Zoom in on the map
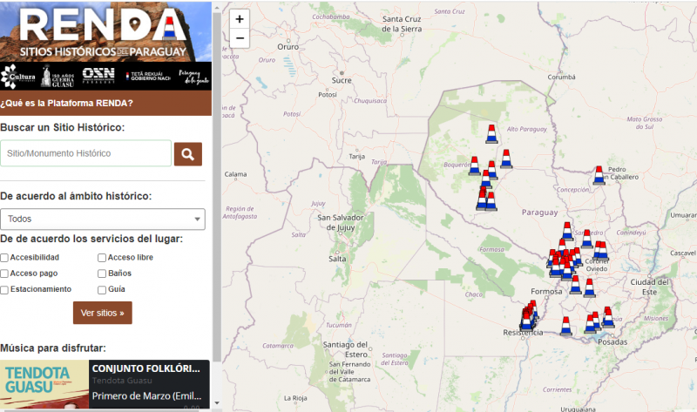This screenshot has width=697, height=412. coord(240,19)
